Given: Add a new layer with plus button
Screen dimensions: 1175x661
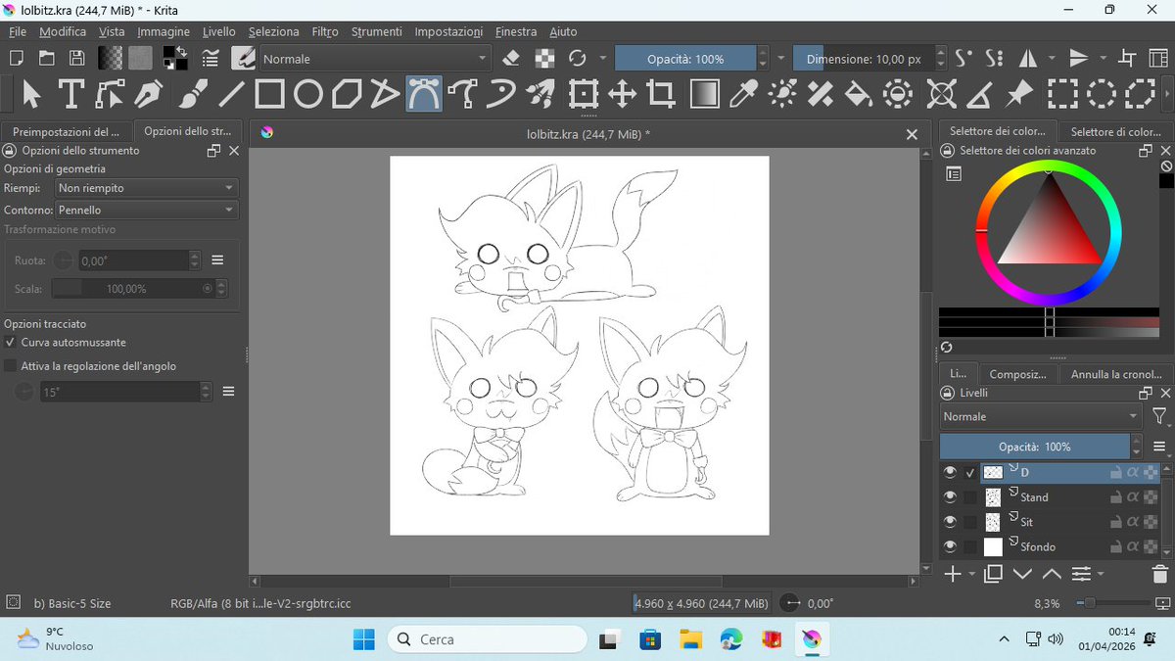Looking at the screenshot, I should [x=952, y=574].
